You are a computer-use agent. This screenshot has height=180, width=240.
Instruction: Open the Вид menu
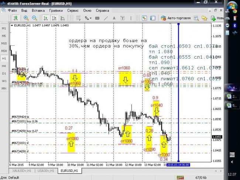tap(24, 11)
